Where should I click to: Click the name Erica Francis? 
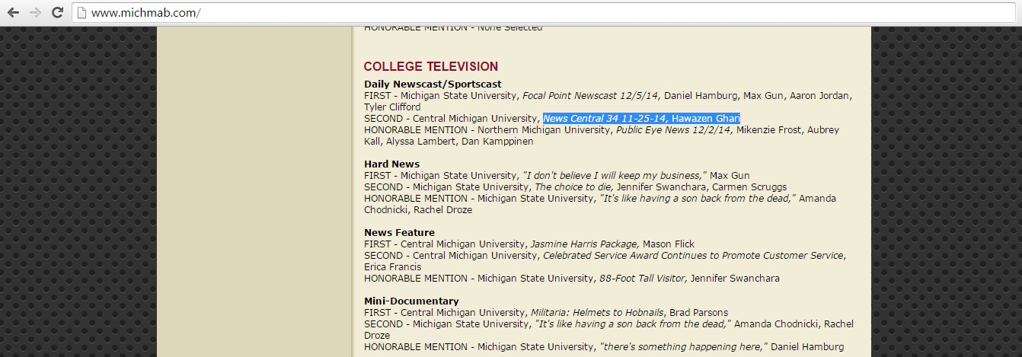coord(391,266)
